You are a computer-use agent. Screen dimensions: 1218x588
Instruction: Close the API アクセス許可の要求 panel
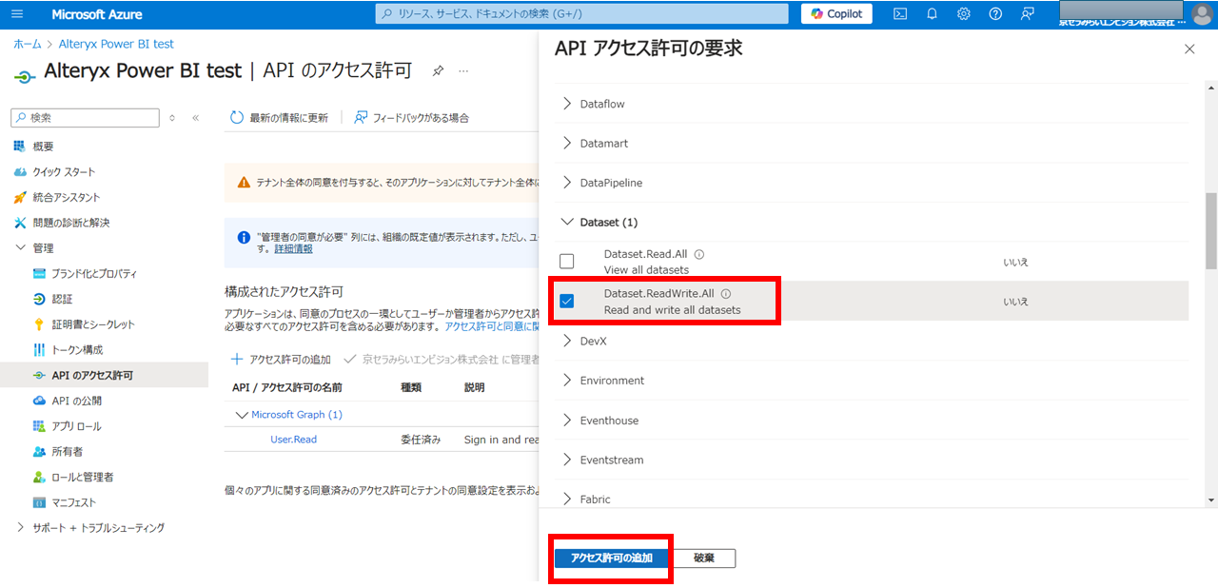click(1189, 49)
